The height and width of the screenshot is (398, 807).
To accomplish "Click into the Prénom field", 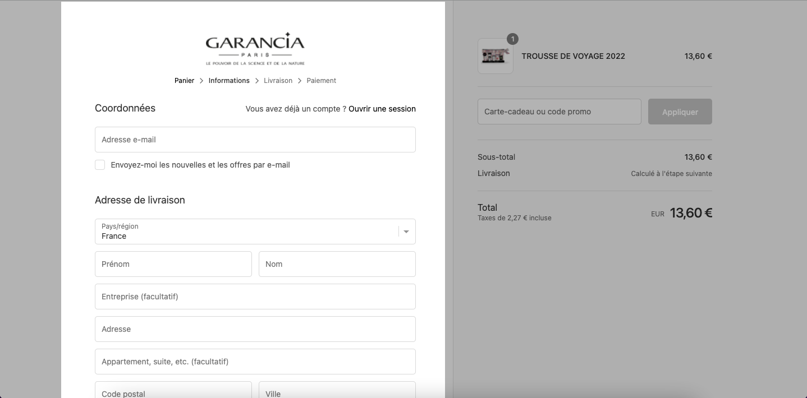I will click(173, 264).
